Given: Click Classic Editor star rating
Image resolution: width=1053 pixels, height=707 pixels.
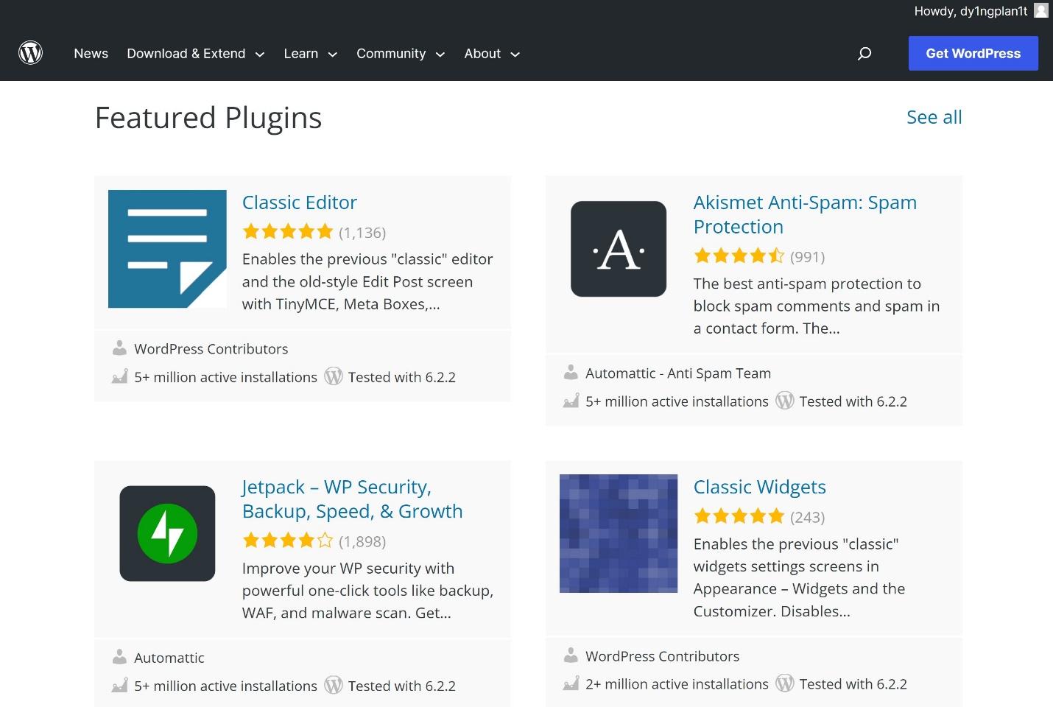Looking at the screenshot, I should tap(288, 232).
